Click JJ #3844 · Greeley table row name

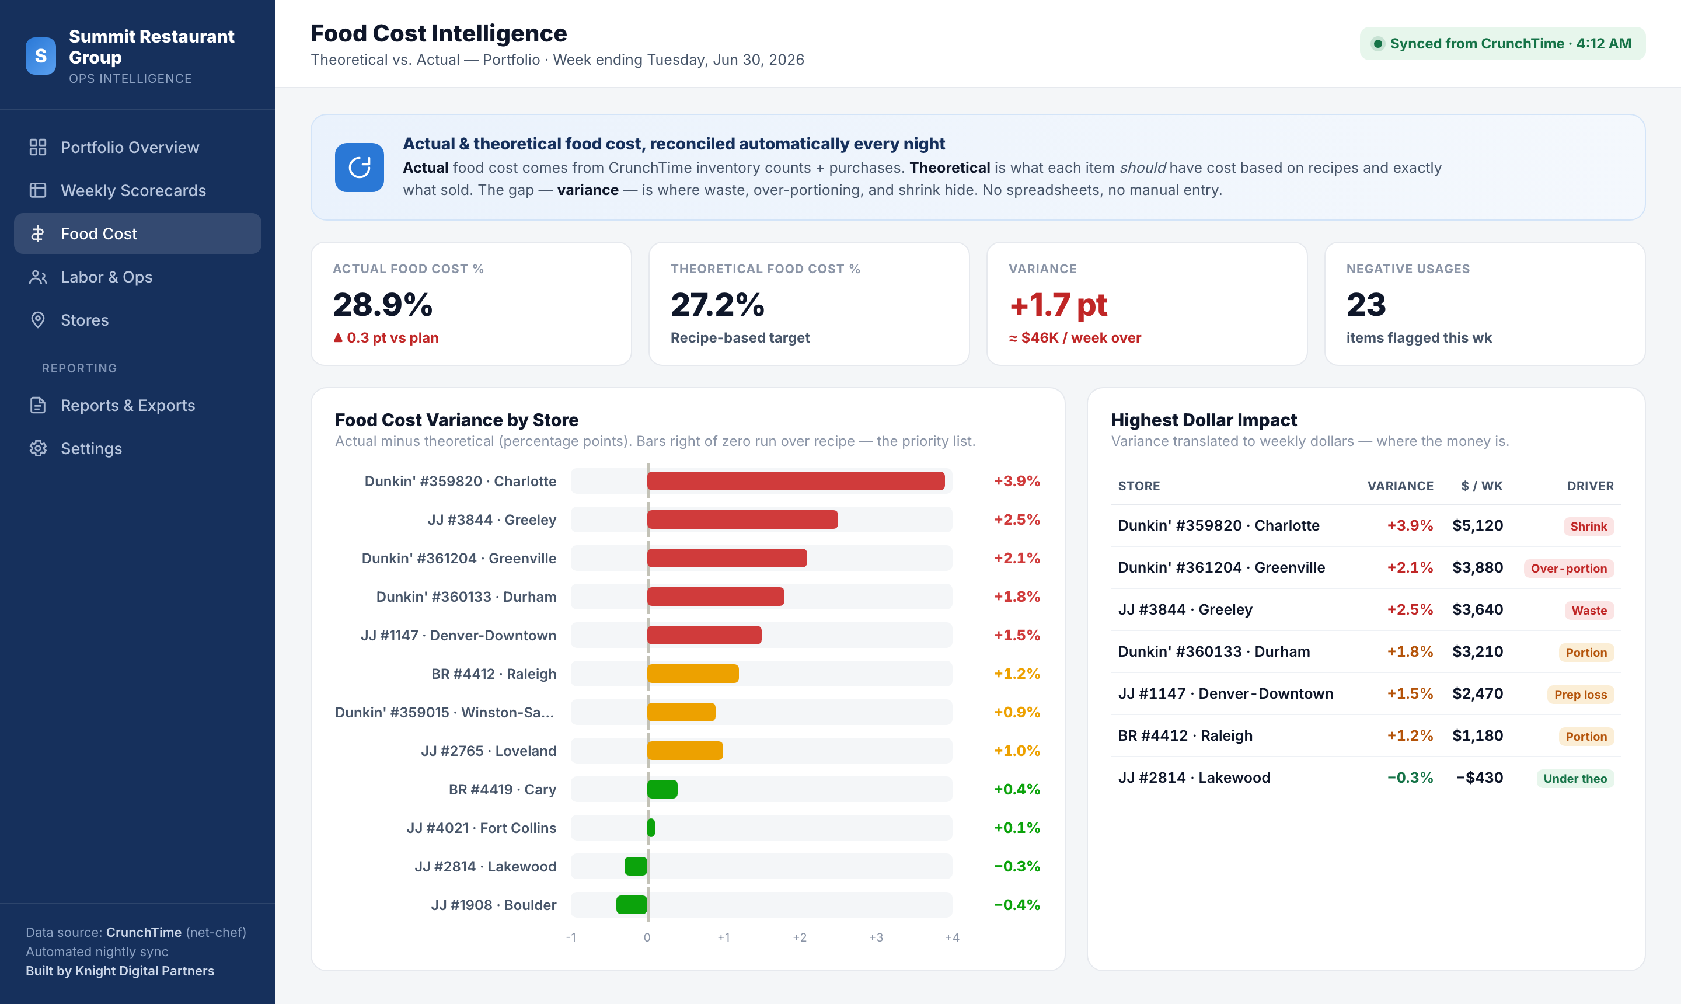[x=1185, y=609]
